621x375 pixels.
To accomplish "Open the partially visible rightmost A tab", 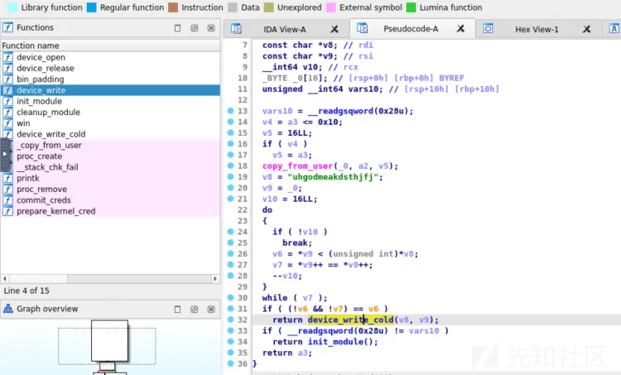I will coord(614,28).
